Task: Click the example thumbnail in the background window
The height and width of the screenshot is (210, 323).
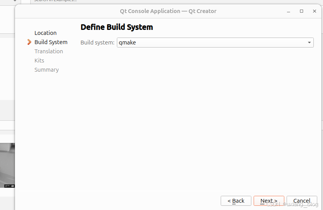Action: [x=7, y=165]
